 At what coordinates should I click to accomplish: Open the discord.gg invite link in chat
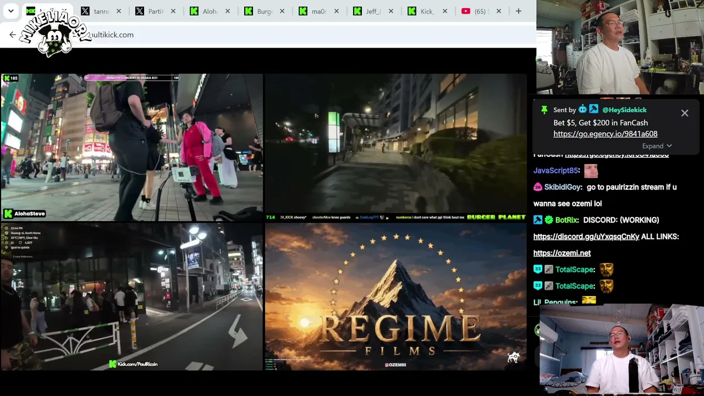tap(586, 237)
